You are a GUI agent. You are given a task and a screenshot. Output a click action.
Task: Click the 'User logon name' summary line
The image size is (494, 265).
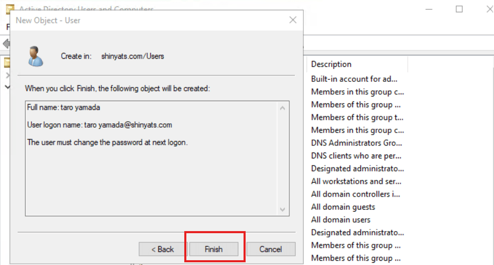(100, 125)
